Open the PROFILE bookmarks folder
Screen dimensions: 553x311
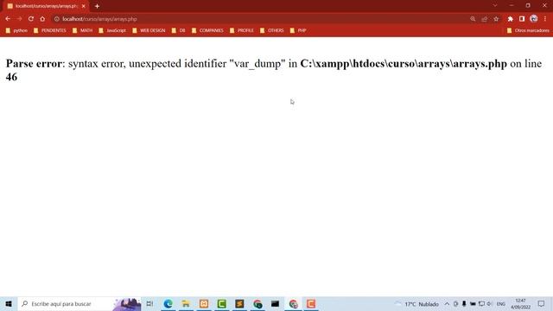(242, 31)
